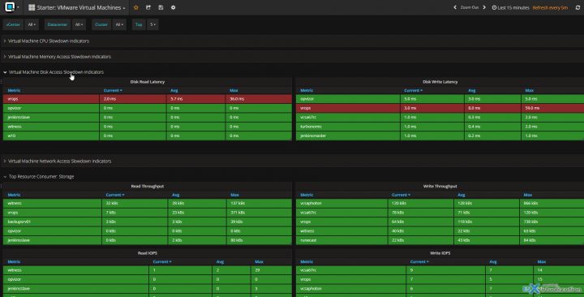Click the 371 kBs max read throughput cell
This screenshot has height=297, width=584.
pos(260,213)
